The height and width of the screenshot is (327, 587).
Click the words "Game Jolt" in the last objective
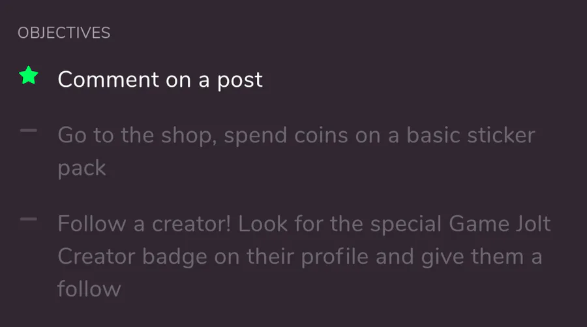(x=500, y=224)
